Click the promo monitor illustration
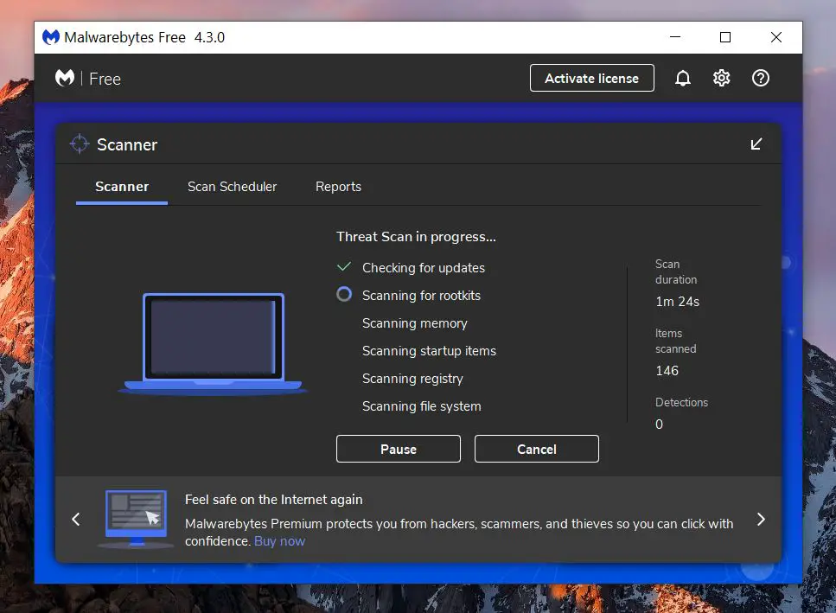Image resolution: width=836 pixels, height=613 pixels. coord(137,519)
